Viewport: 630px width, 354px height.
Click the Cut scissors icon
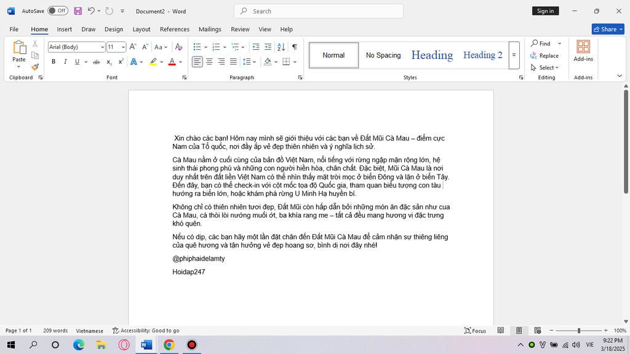(x=35, y=44)
